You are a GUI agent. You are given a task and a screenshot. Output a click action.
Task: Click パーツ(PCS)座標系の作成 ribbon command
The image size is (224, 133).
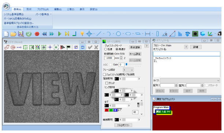coord(18,19)
